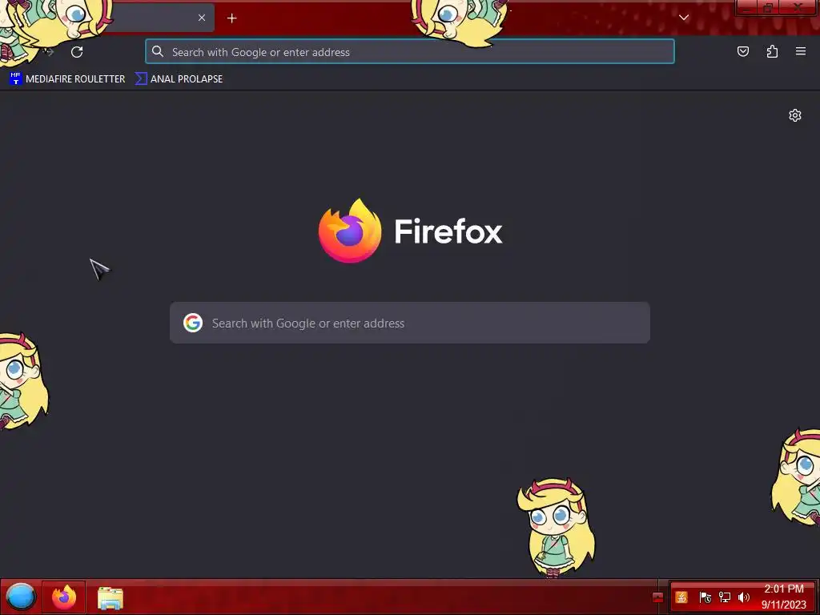Focus the center Google search box
820x615 pixels.
pos(409,323)
